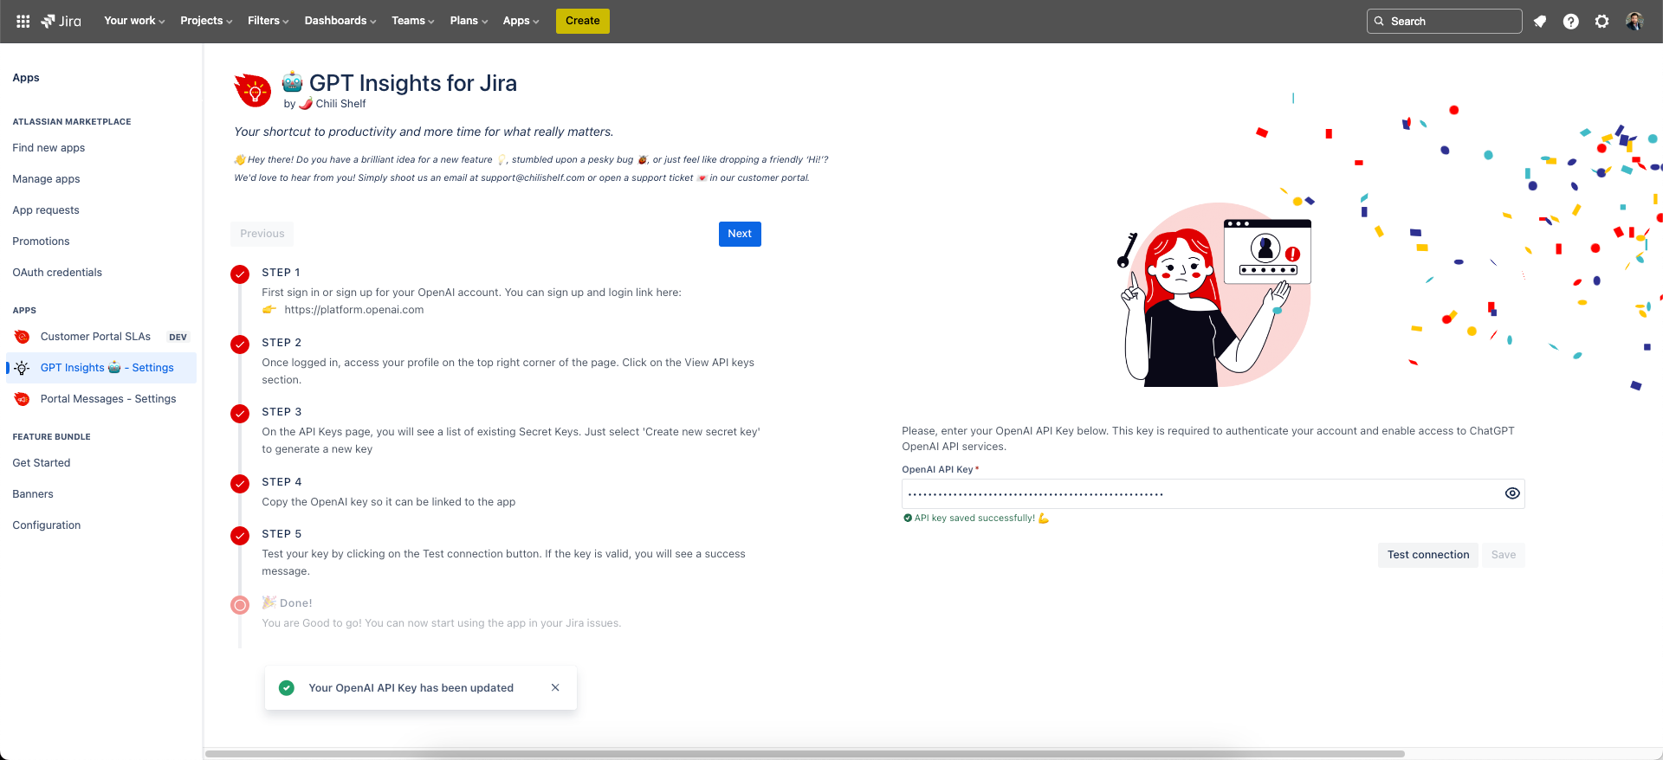Viewport: 1663px width, 760px height.
Task: Open OAuth credentials in the sidebar
Action: click(57, 273)
